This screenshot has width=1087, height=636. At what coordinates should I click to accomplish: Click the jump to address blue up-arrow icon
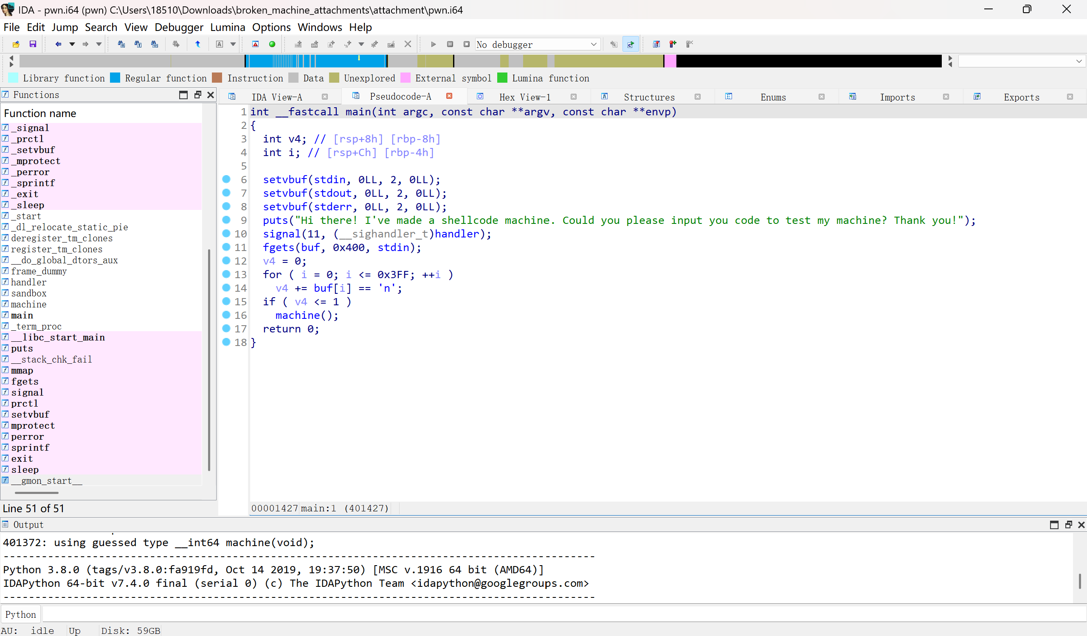197,45
